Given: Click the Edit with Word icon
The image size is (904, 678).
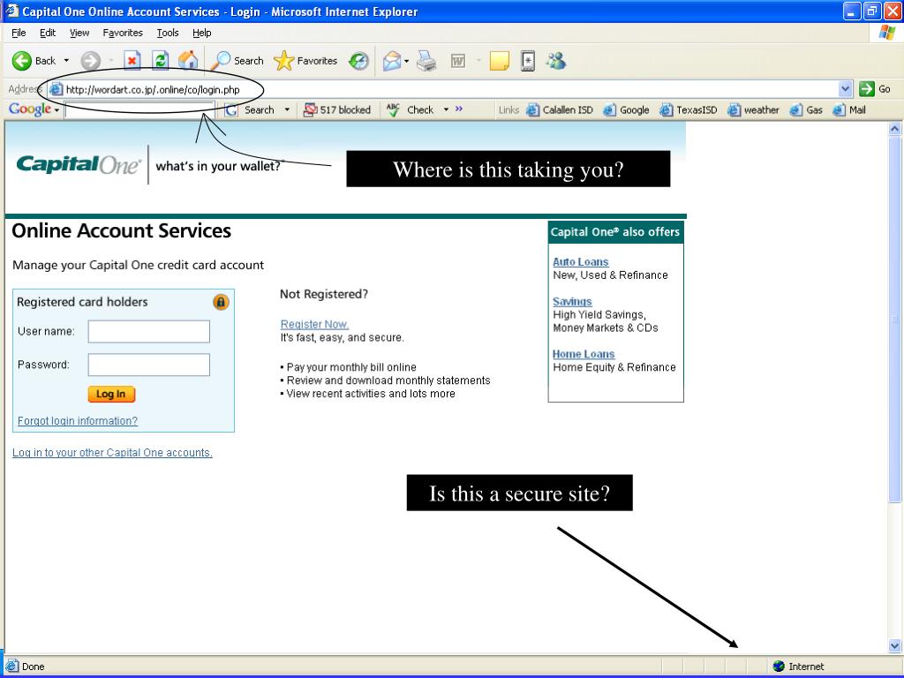Looking at the screenshot, I should [x=458, y=61].
